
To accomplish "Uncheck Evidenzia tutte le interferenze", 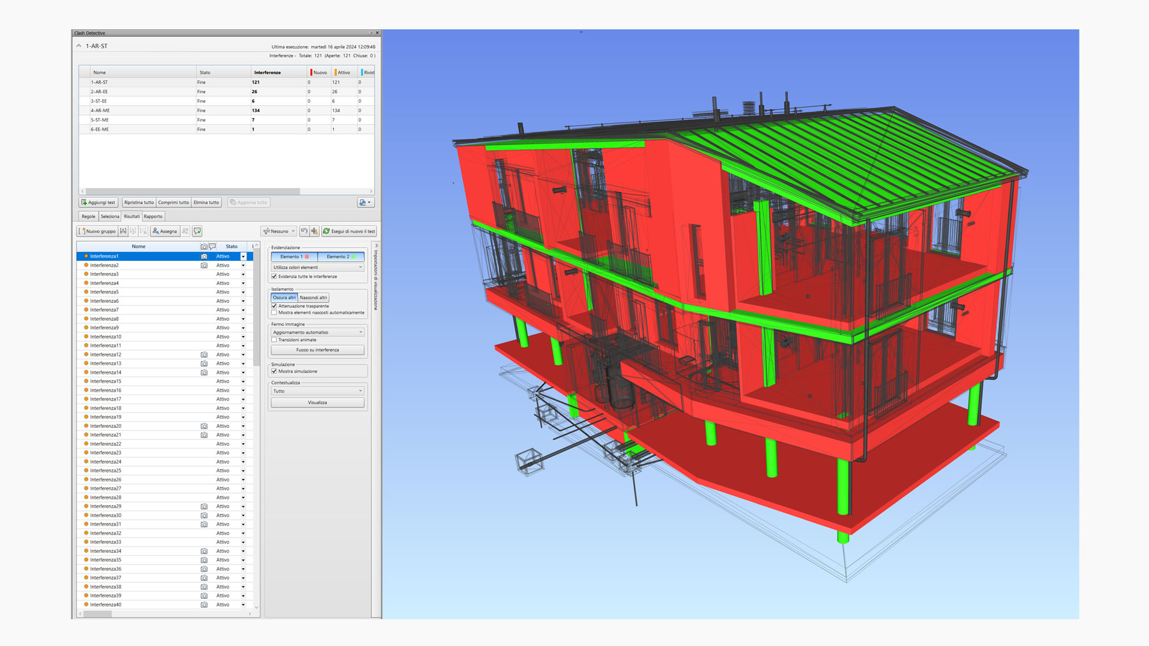I will 274,277.
